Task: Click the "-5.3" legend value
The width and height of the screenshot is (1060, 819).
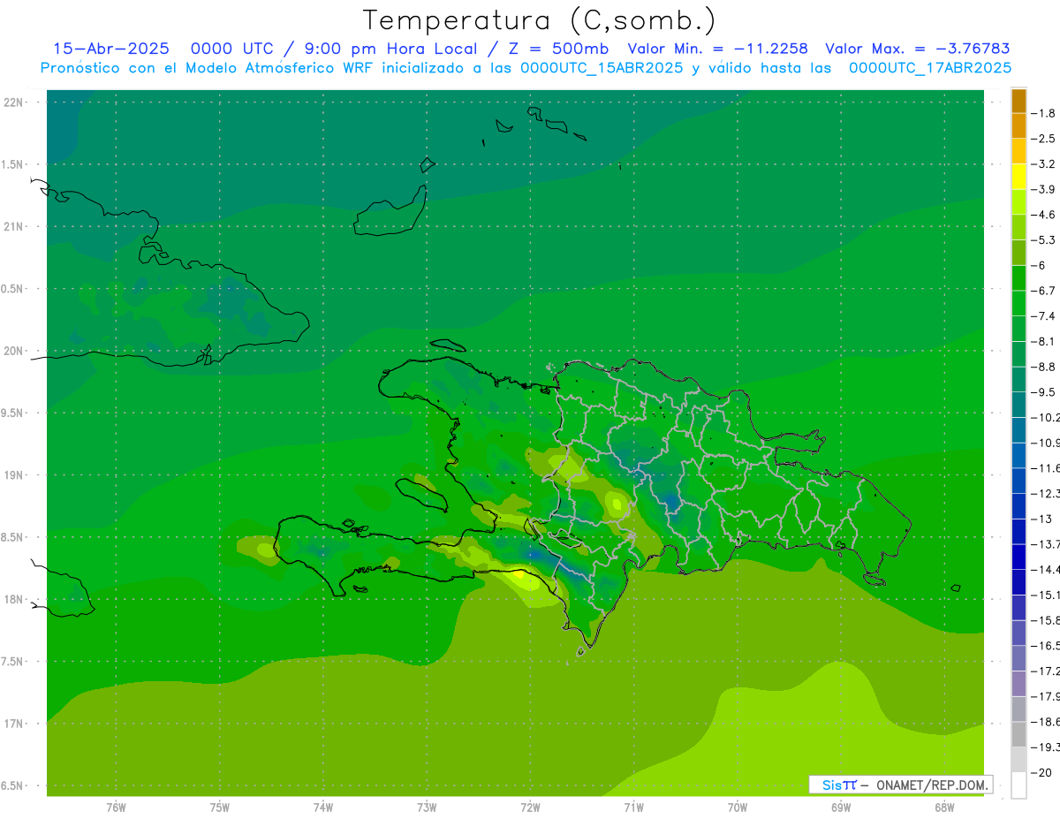Action: [1043, 239]
